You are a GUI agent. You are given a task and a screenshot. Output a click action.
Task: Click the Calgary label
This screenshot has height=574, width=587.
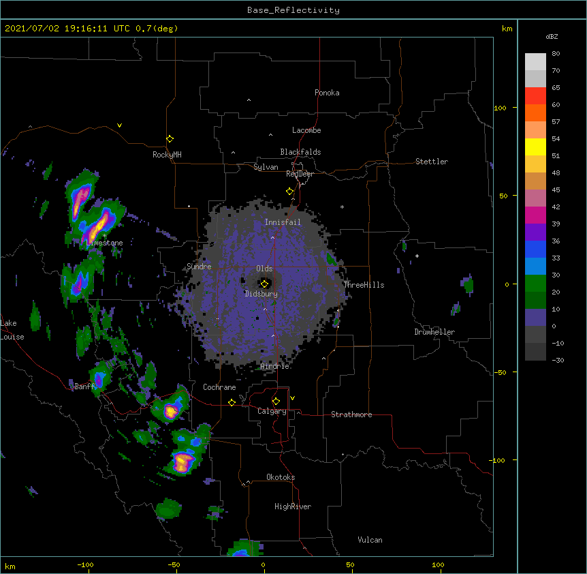coord(272,411)
